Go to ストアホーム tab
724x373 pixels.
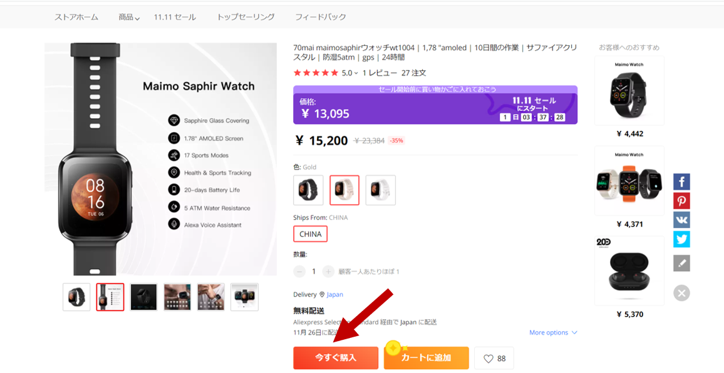coord(76,17)
